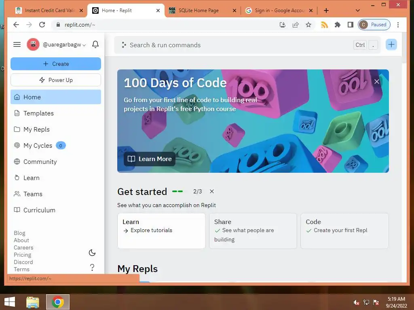Click the Search & run commands field
The image size is (414, 310).
tap(247, 45)
